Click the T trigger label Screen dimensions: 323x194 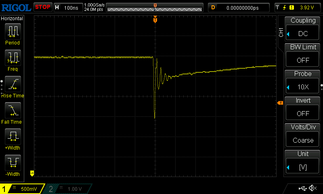click(277, 8)
